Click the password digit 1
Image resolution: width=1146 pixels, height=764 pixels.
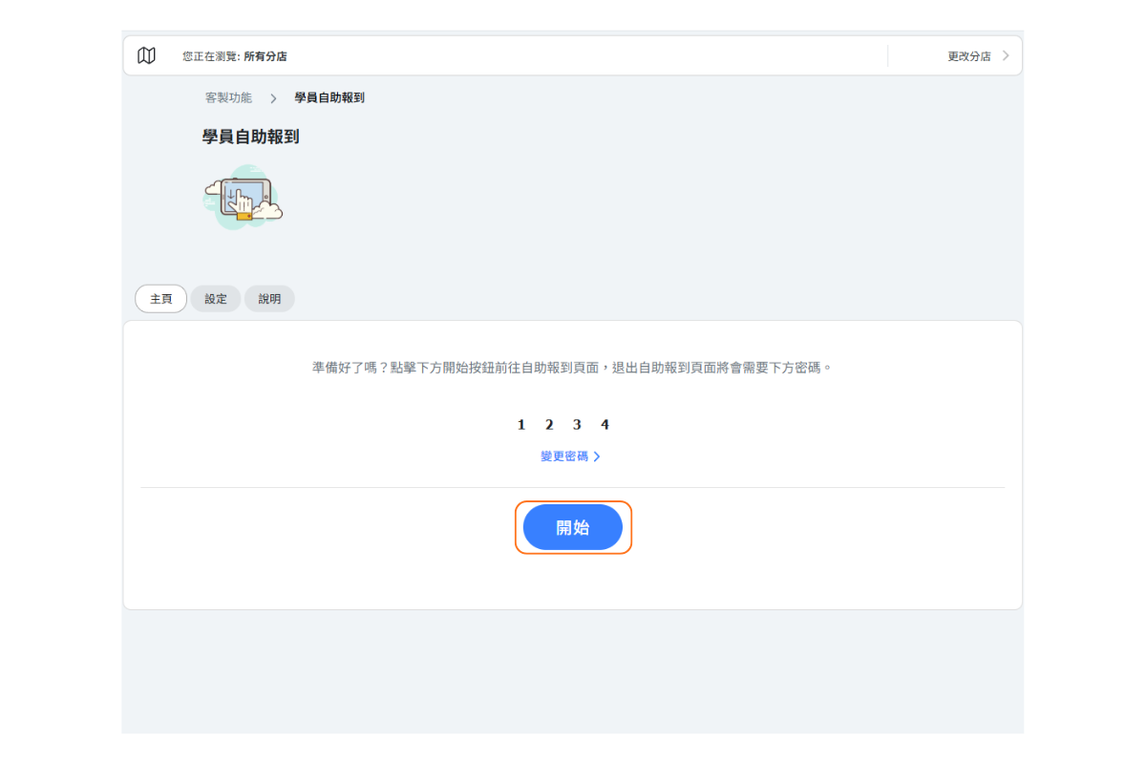tap(521, 425)
